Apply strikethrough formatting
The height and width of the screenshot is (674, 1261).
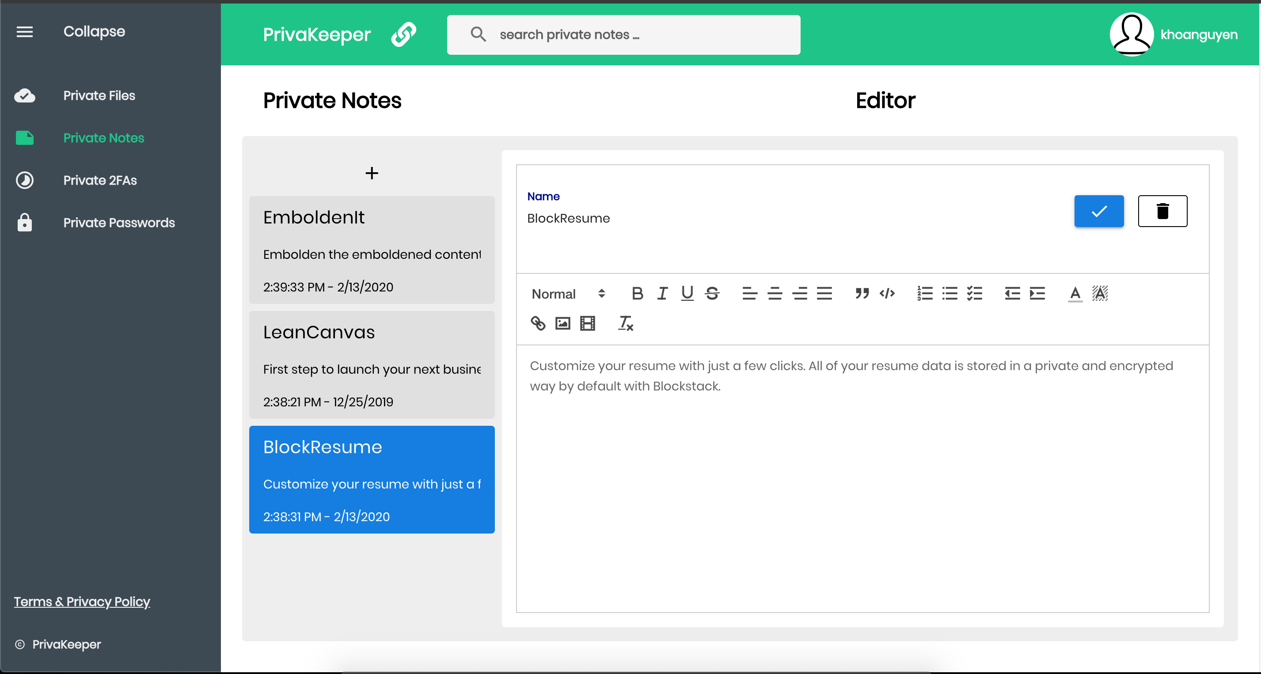click(712, 294)
